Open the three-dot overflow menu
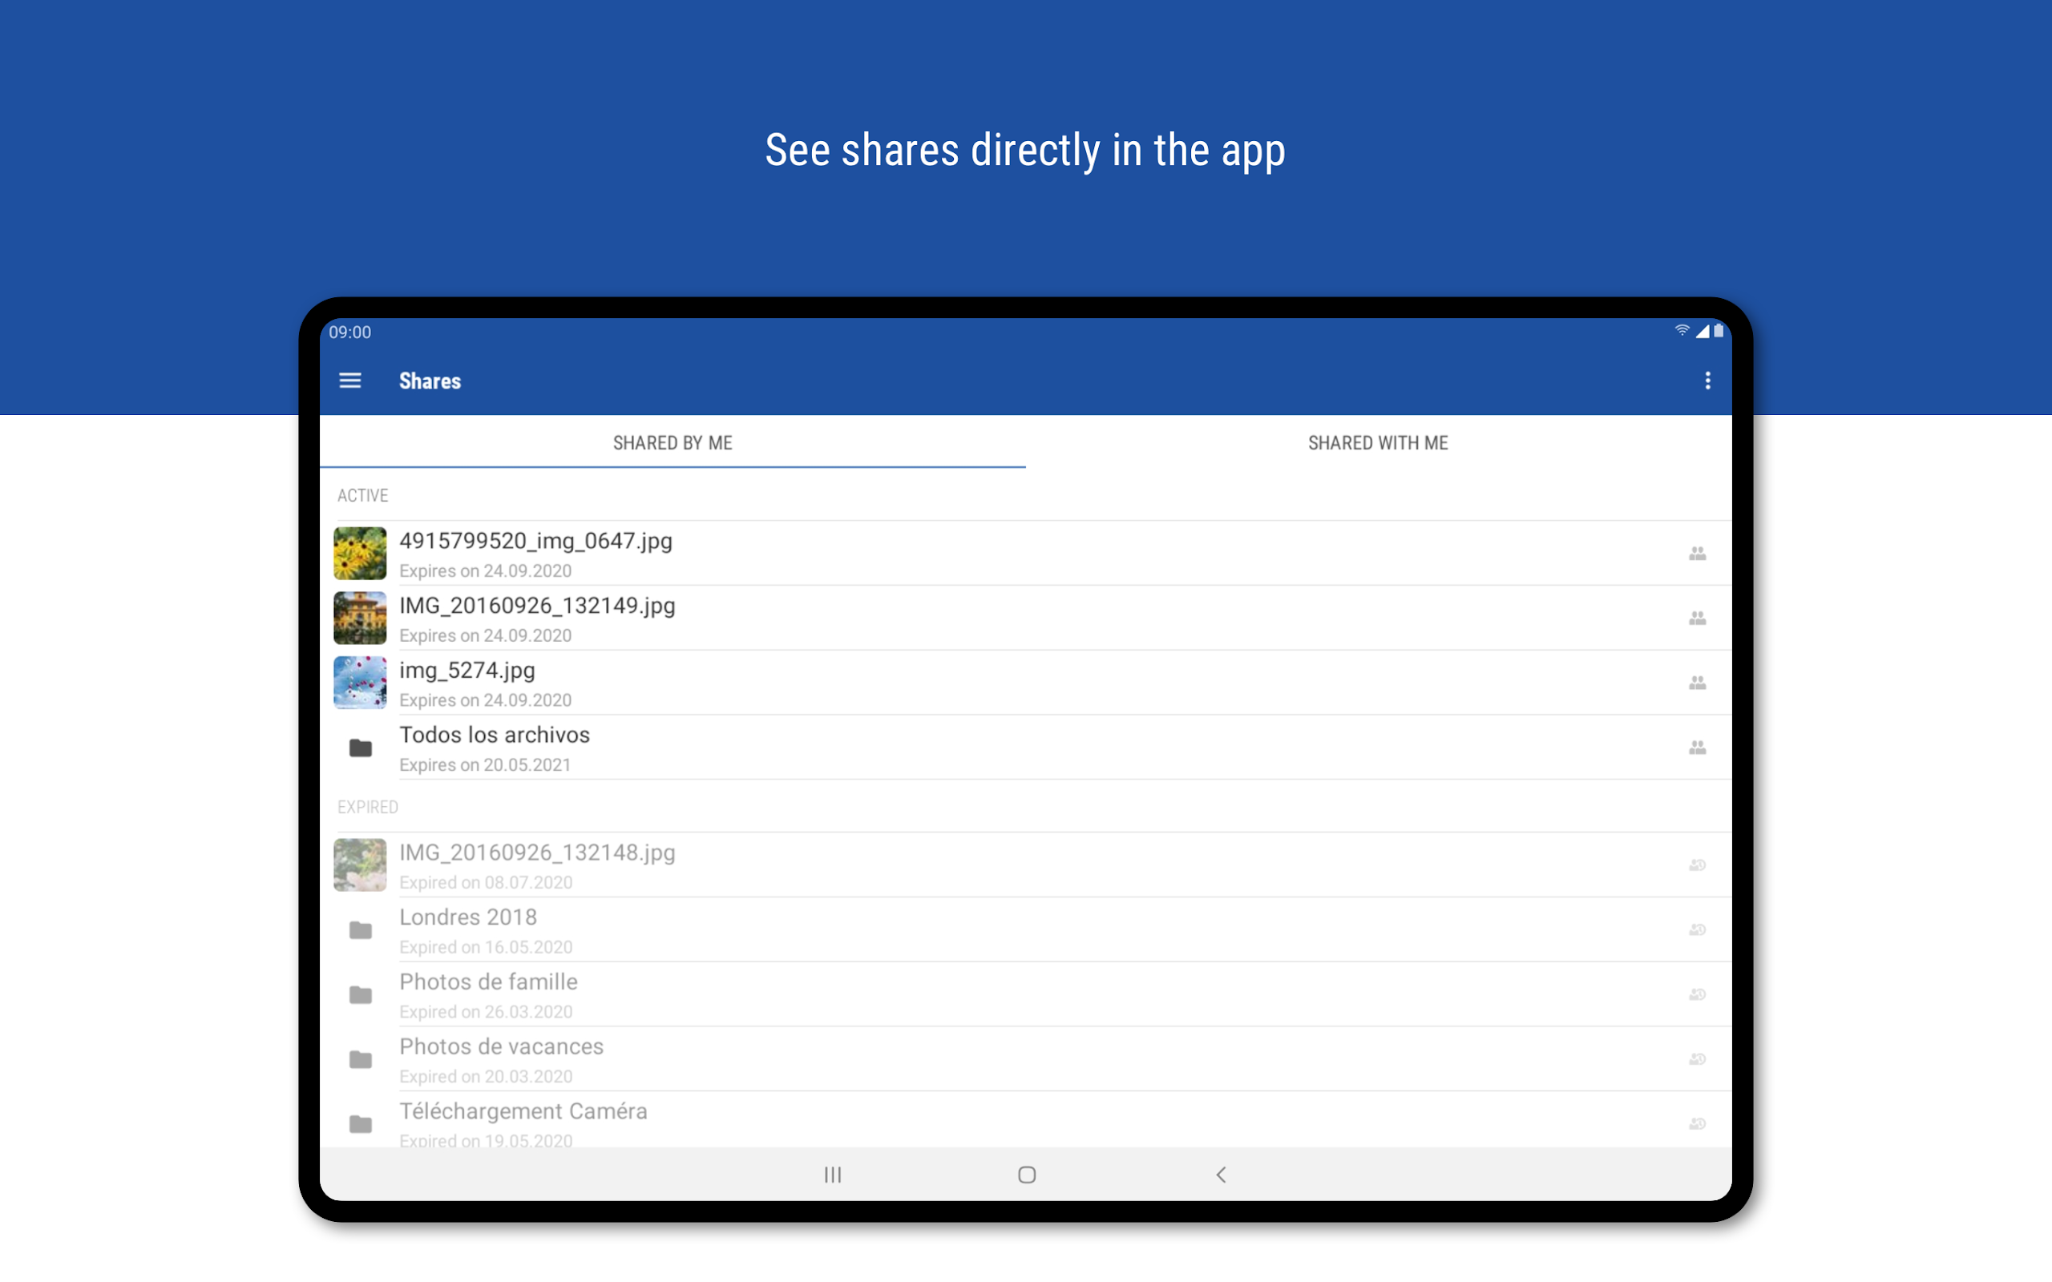 pyautogui.click(x=1707, y=381)
